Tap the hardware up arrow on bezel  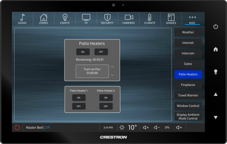tap(215, 94)
